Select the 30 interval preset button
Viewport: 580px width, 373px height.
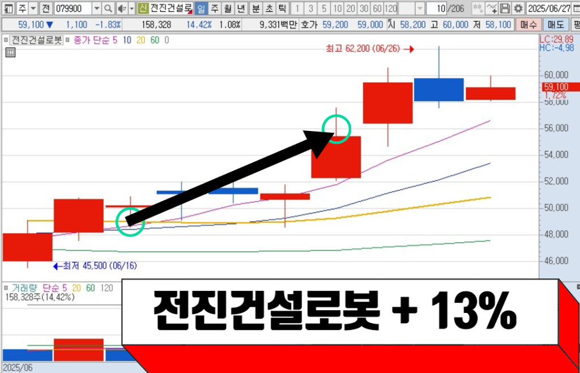point(364,8)
